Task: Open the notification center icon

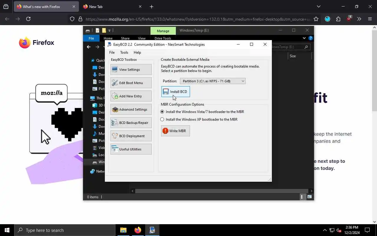Action: pos(367,230)
